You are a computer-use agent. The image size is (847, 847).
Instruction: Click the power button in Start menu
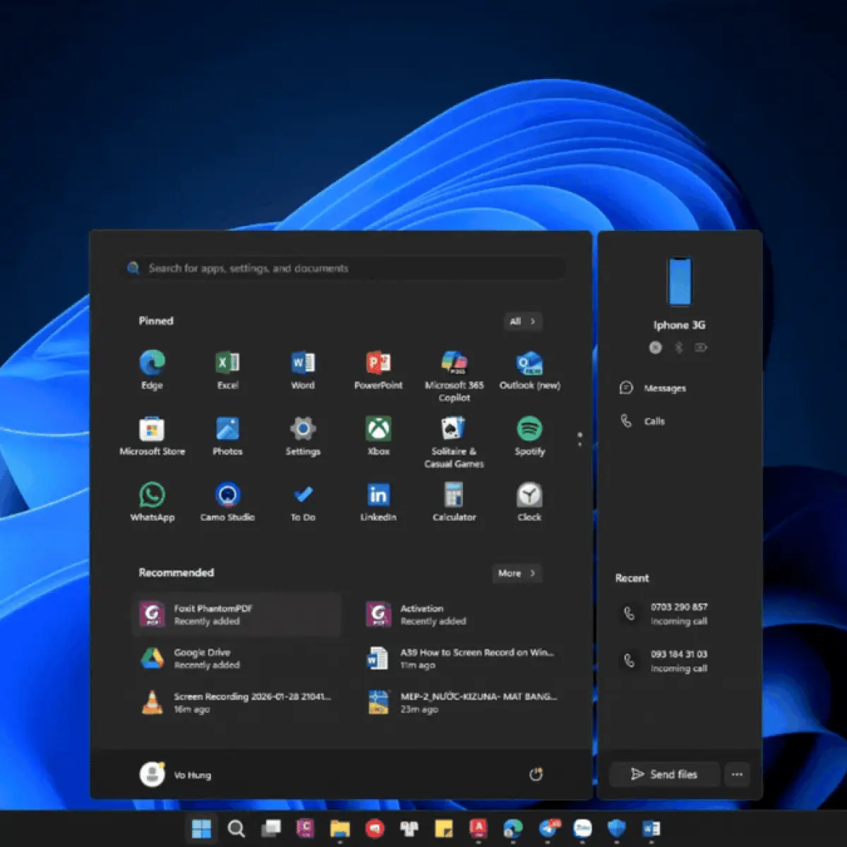[536, 774]
